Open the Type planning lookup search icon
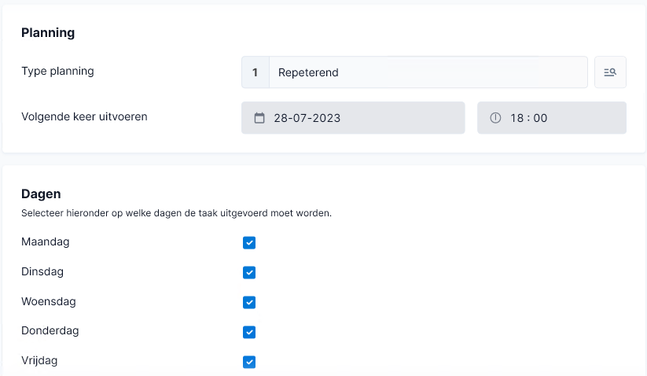Viewport: 647px width, 376px height. [610, 72]
